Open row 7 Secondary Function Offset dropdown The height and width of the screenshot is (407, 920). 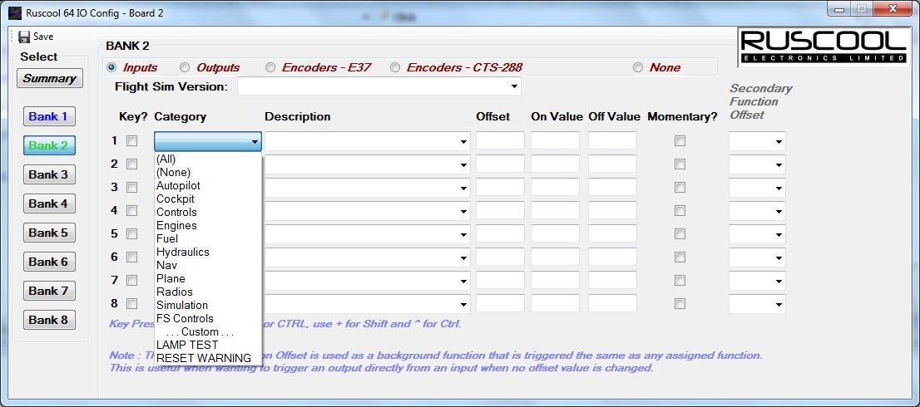(x=779, y=281)
